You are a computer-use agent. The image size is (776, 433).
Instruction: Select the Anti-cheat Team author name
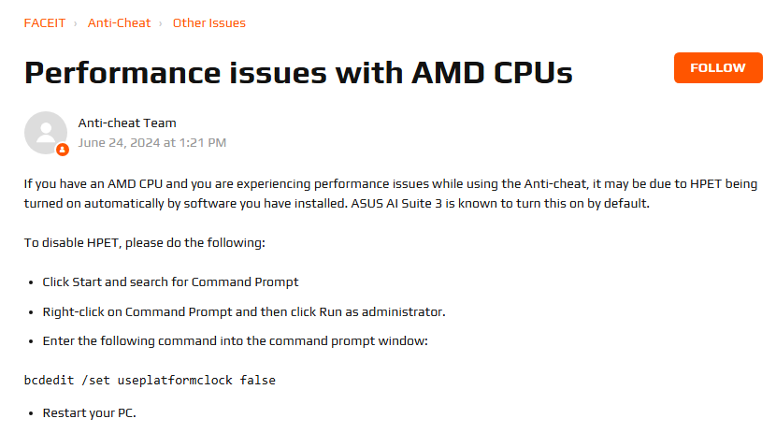127,123
